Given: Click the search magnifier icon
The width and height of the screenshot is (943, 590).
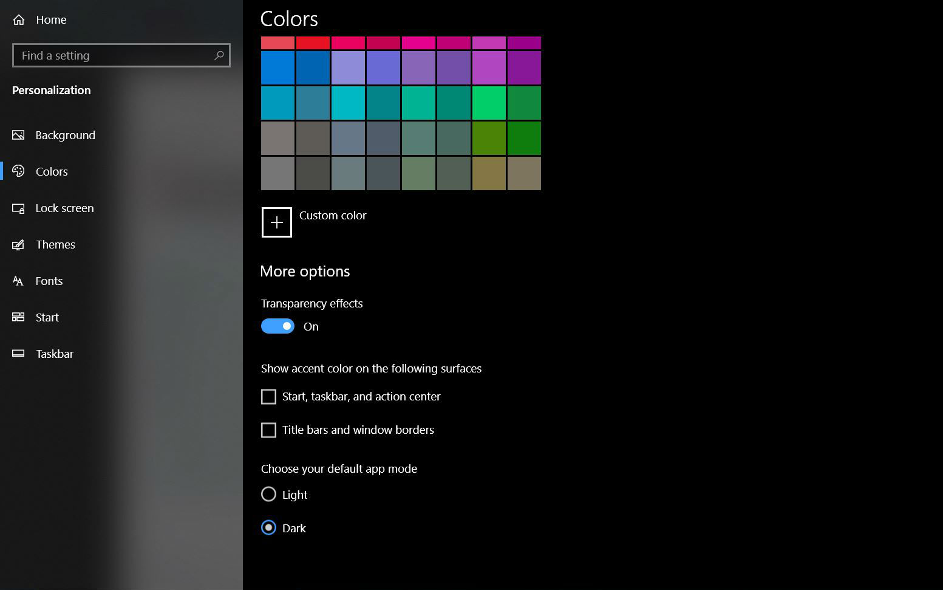Looking at the screenshot, I should [219, 55].
